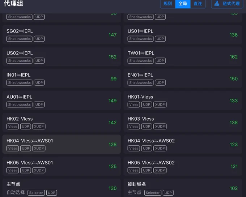This screenshot has height=197, width=246.
Task: Click the 代理组 page title
Action: 13,4
